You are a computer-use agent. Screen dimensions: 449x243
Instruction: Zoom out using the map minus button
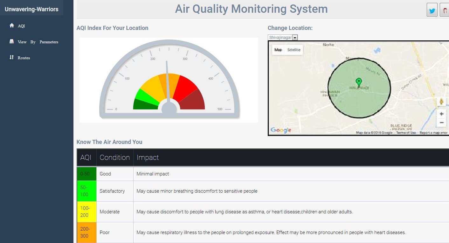click(441, 122)
